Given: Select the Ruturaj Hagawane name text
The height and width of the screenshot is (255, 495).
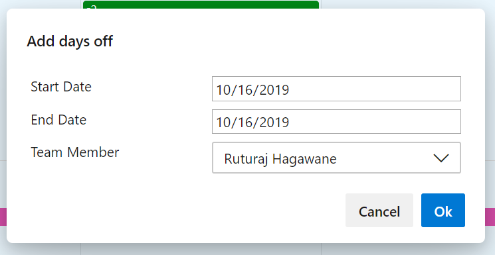Looking at the screenshot, I should 280,159.
